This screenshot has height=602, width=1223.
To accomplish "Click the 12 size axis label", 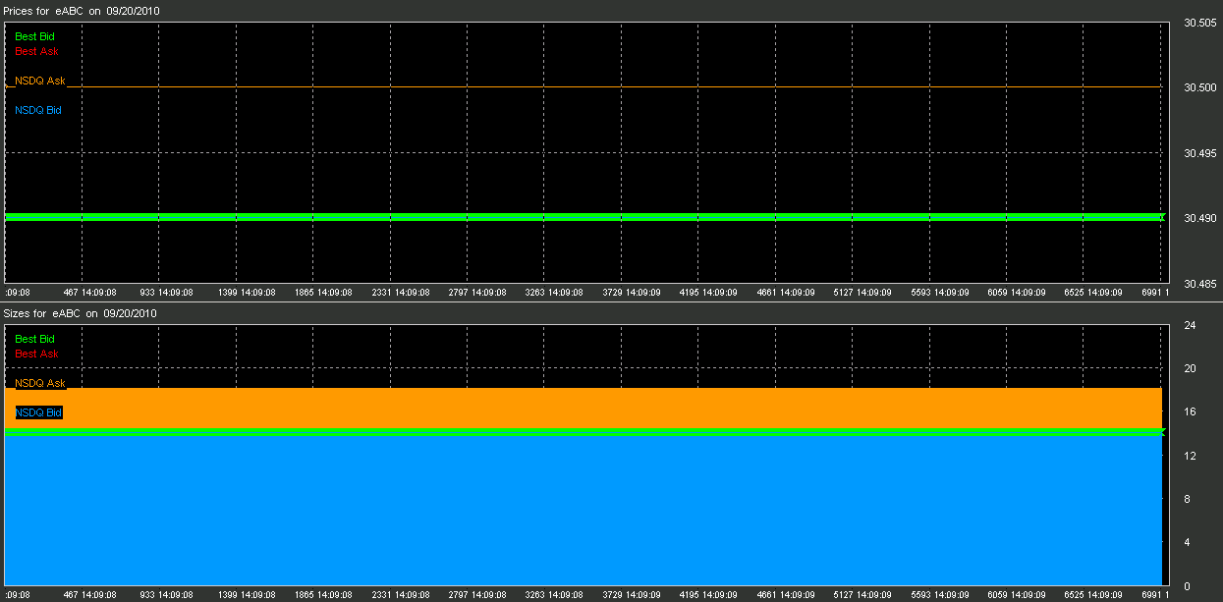I will [x=1190, y=456].
